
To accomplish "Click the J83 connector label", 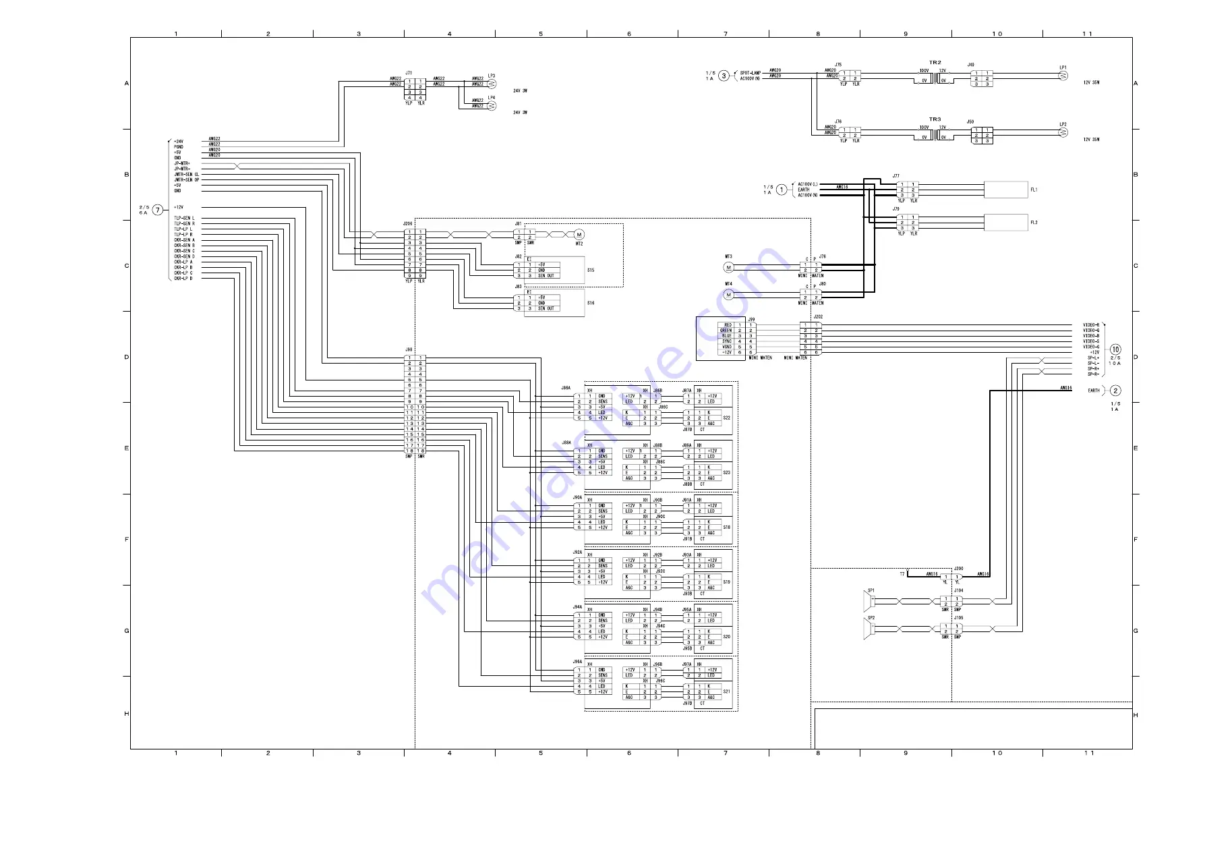I will tap(518, 287).
